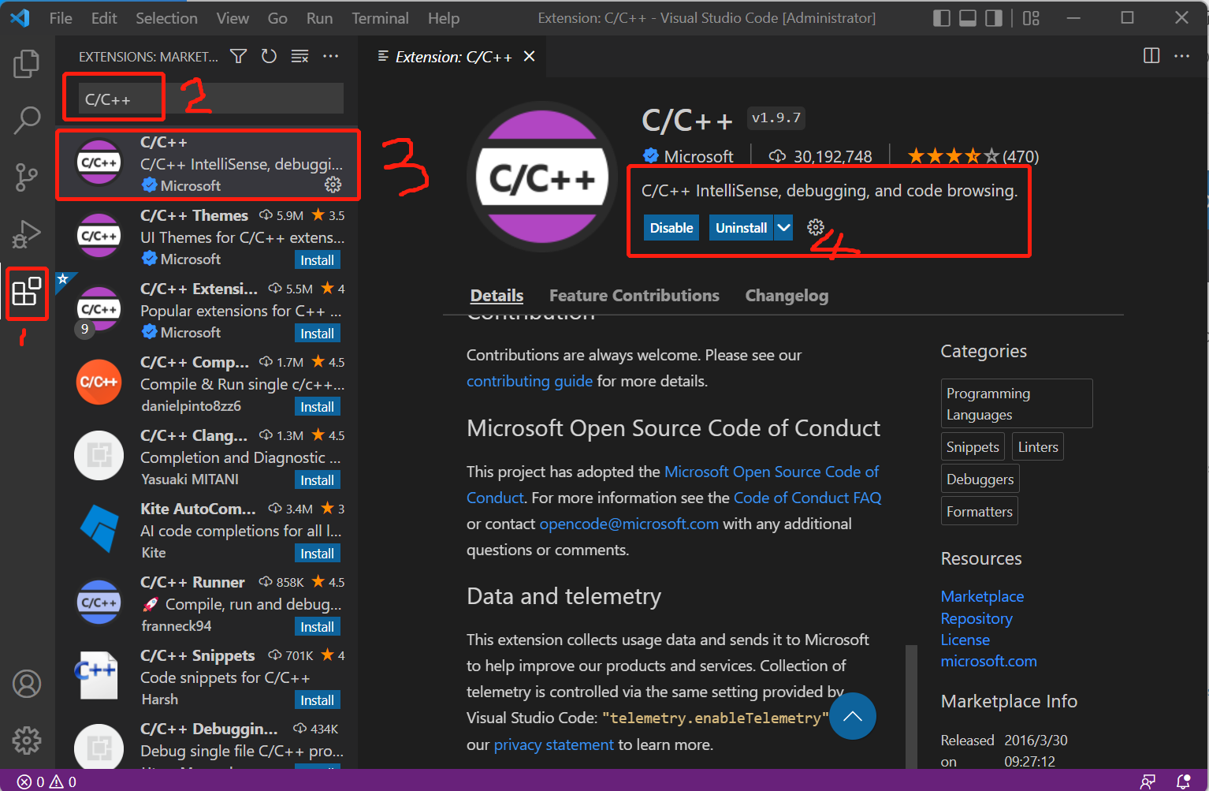Open the errors and warnings status item
The height and width of the screenshot is (791, 1209).
coord(47,782)
